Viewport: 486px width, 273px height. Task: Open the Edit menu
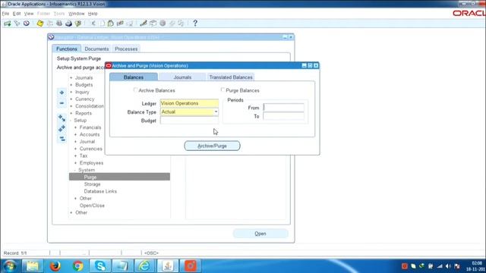pyautogui.click(x=17, y=14)
